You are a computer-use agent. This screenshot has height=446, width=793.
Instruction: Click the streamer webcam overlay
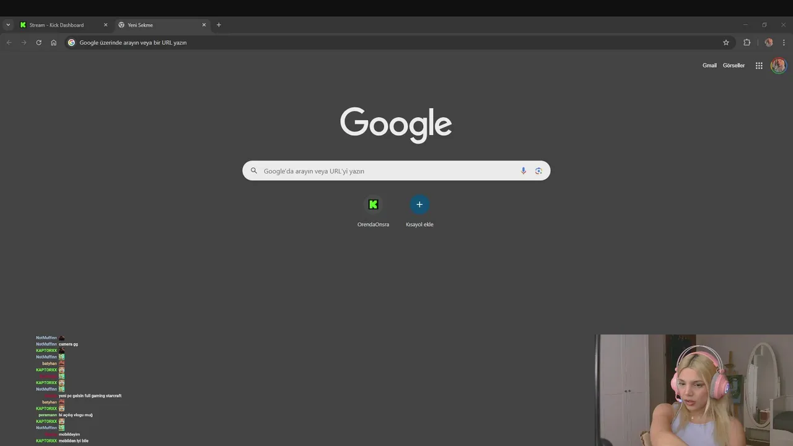tap(694, 390)
